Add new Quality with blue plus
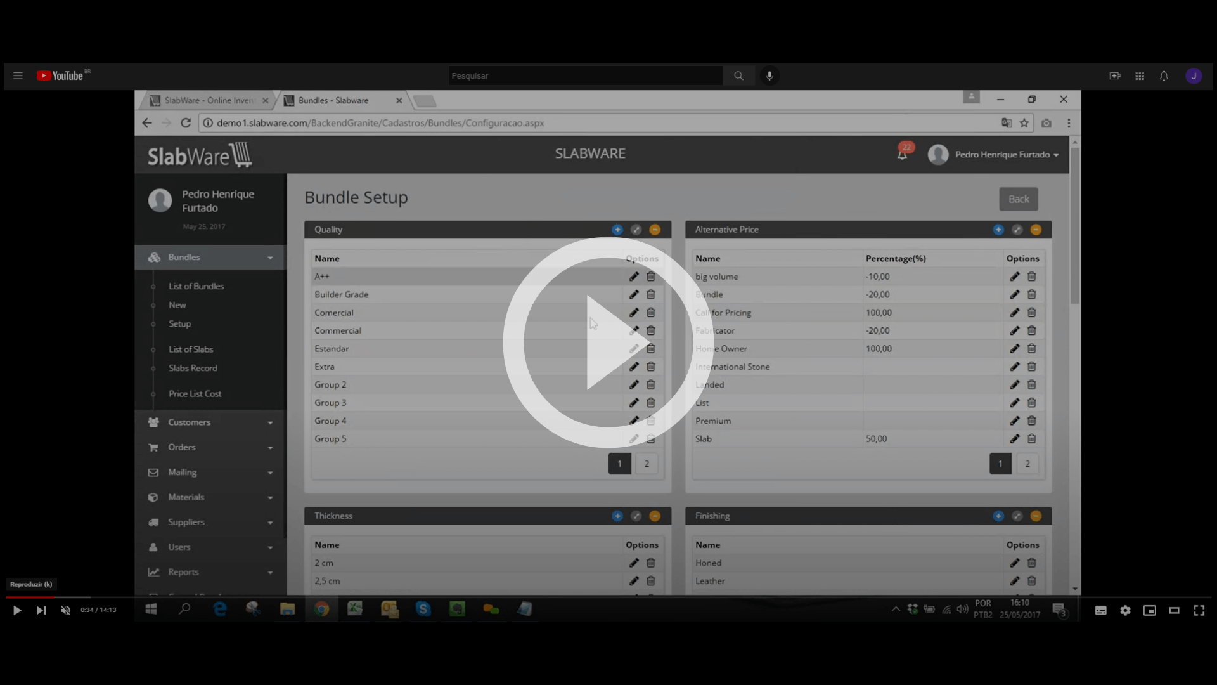Image resolution: width=1217 pixels, height=685 pixels. coord(617,230)
